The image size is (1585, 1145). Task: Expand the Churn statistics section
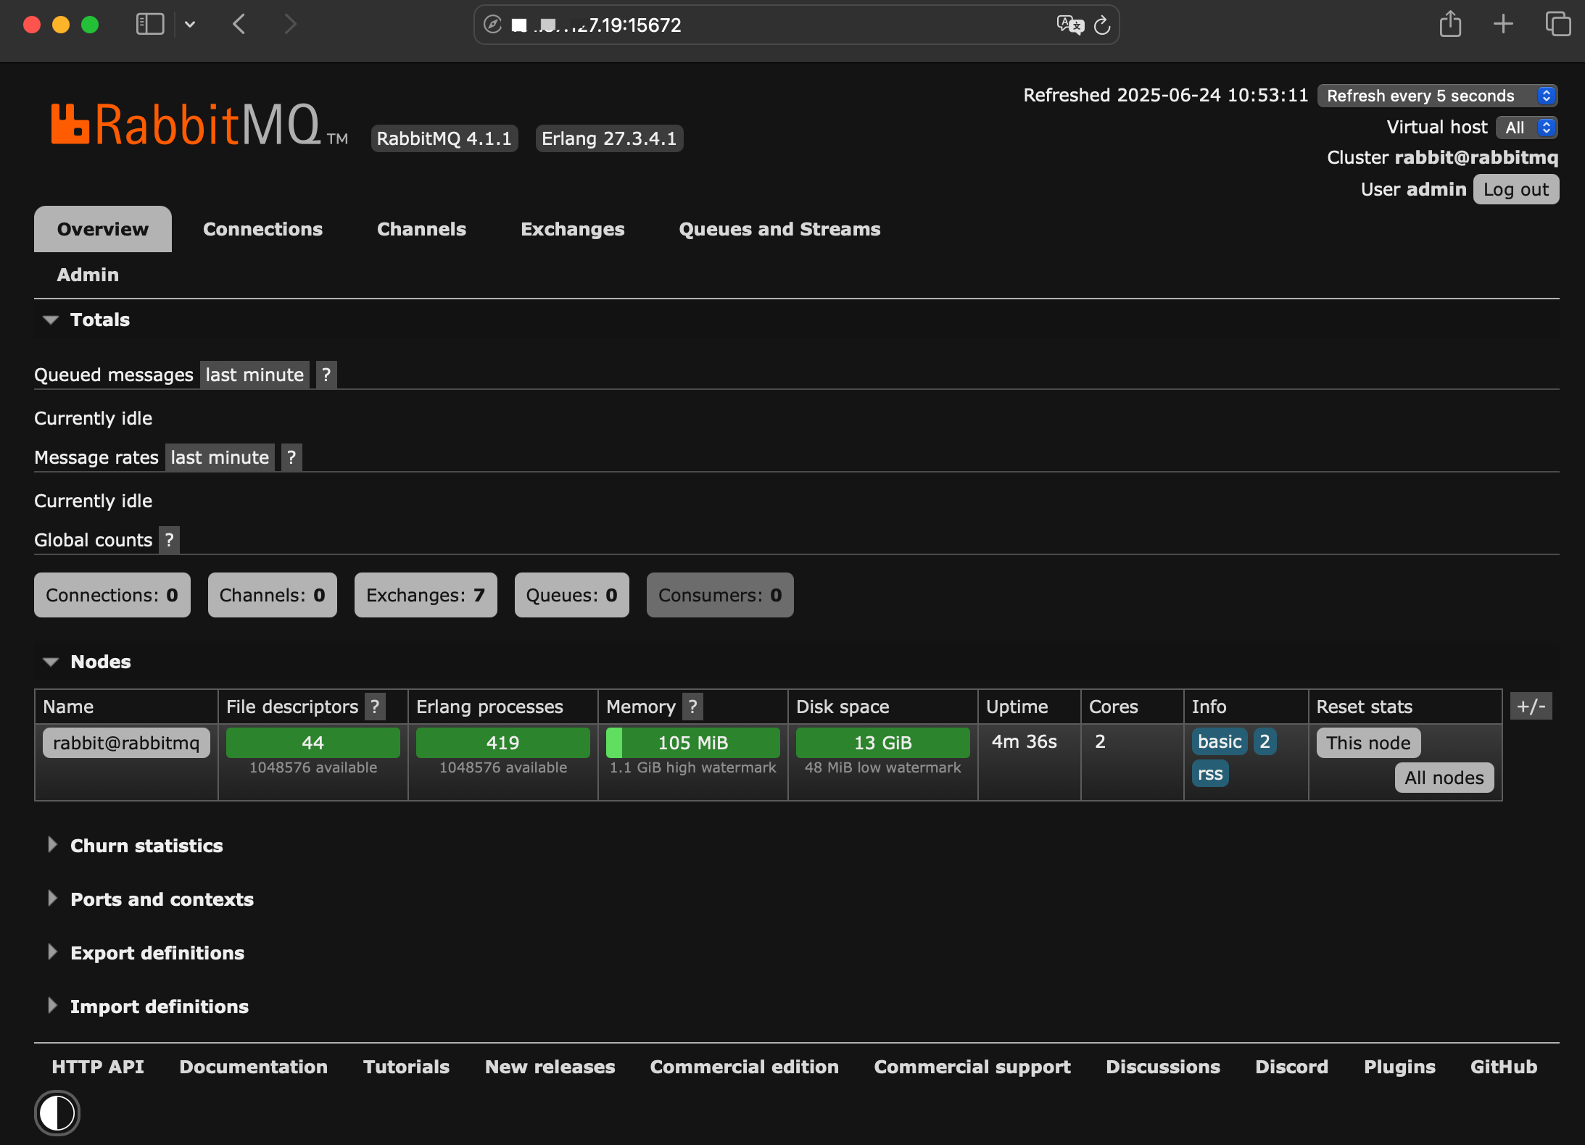(145, 846)
